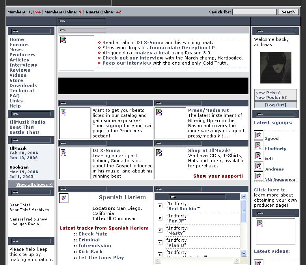Click the user avatar photo

click(x=275, y=68)
